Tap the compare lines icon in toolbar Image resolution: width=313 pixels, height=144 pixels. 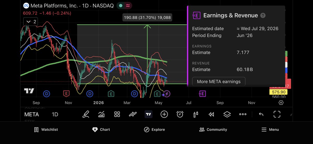133,114
